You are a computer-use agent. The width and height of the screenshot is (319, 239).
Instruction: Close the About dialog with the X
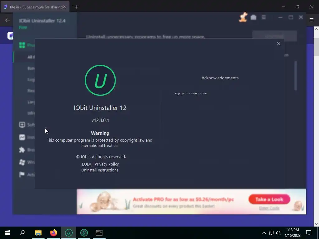tap(279, 44)
